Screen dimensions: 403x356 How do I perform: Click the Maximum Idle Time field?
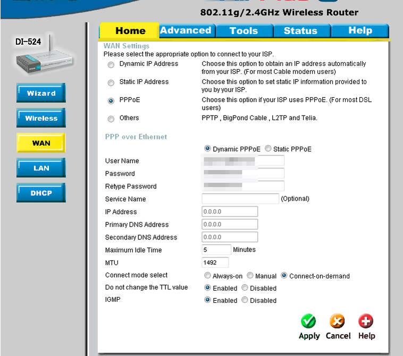click(216, 250)
